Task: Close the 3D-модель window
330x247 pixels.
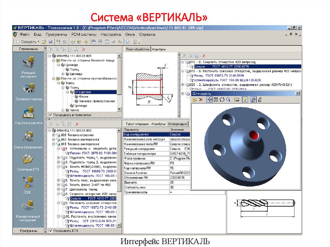Action: (297, 93)
